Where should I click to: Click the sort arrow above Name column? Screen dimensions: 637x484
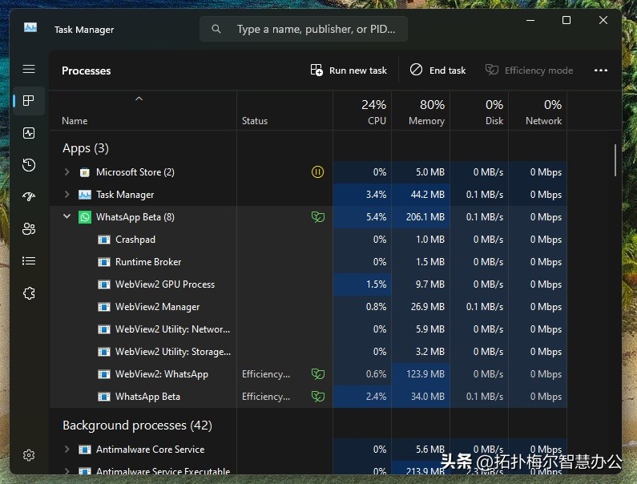tap(139, 99)
